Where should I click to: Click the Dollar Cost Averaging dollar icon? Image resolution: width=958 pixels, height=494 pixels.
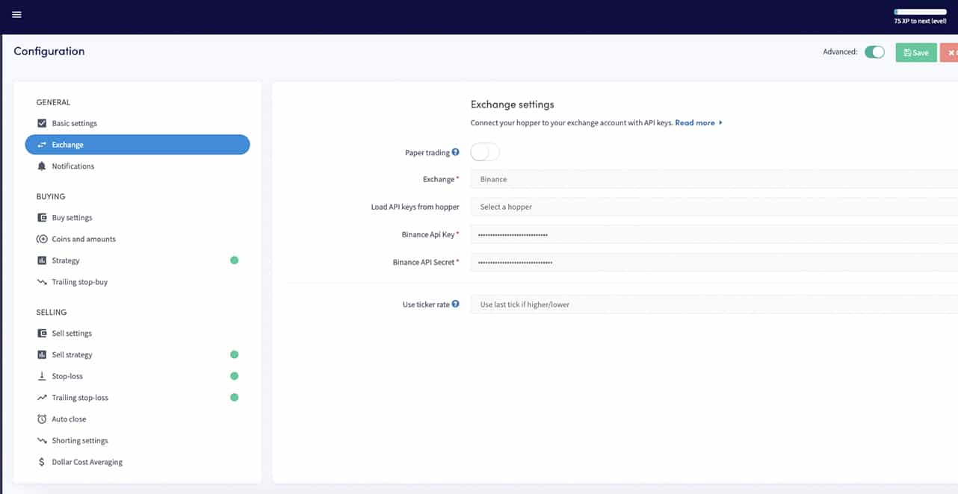click(42, 462)
